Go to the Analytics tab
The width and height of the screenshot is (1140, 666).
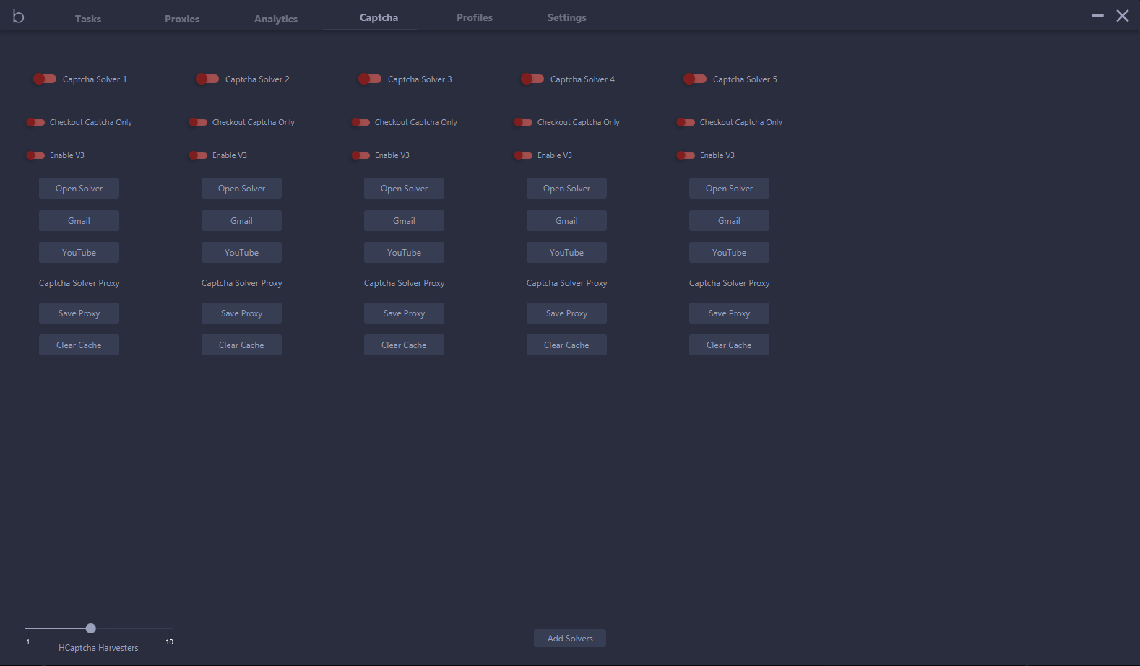(x=276, y=19)
